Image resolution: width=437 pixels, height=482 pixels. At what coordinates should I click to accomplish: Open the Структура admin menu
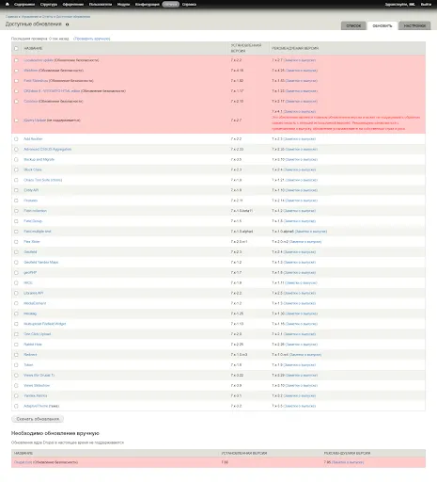(49, 5)
